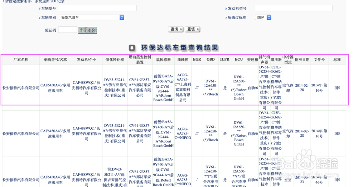358x187 pixels.
Task: Select the 变速箱 column header
Action: 252,60
